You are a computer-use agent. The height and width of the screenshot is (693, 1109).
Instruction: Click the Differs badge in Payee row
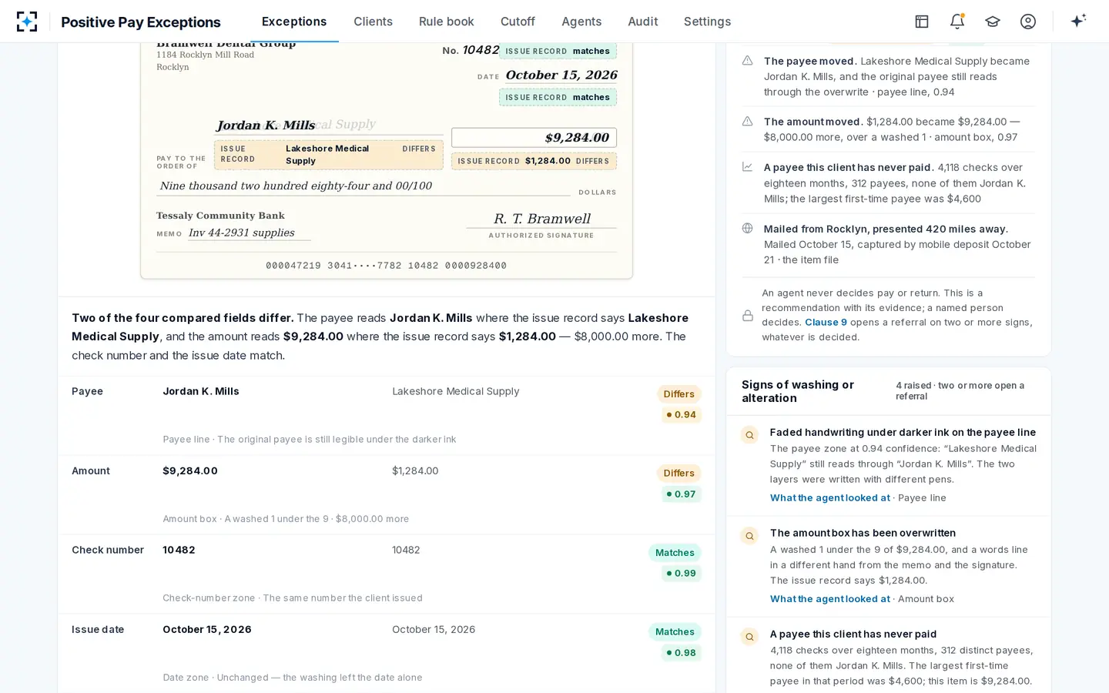point(679,393)
